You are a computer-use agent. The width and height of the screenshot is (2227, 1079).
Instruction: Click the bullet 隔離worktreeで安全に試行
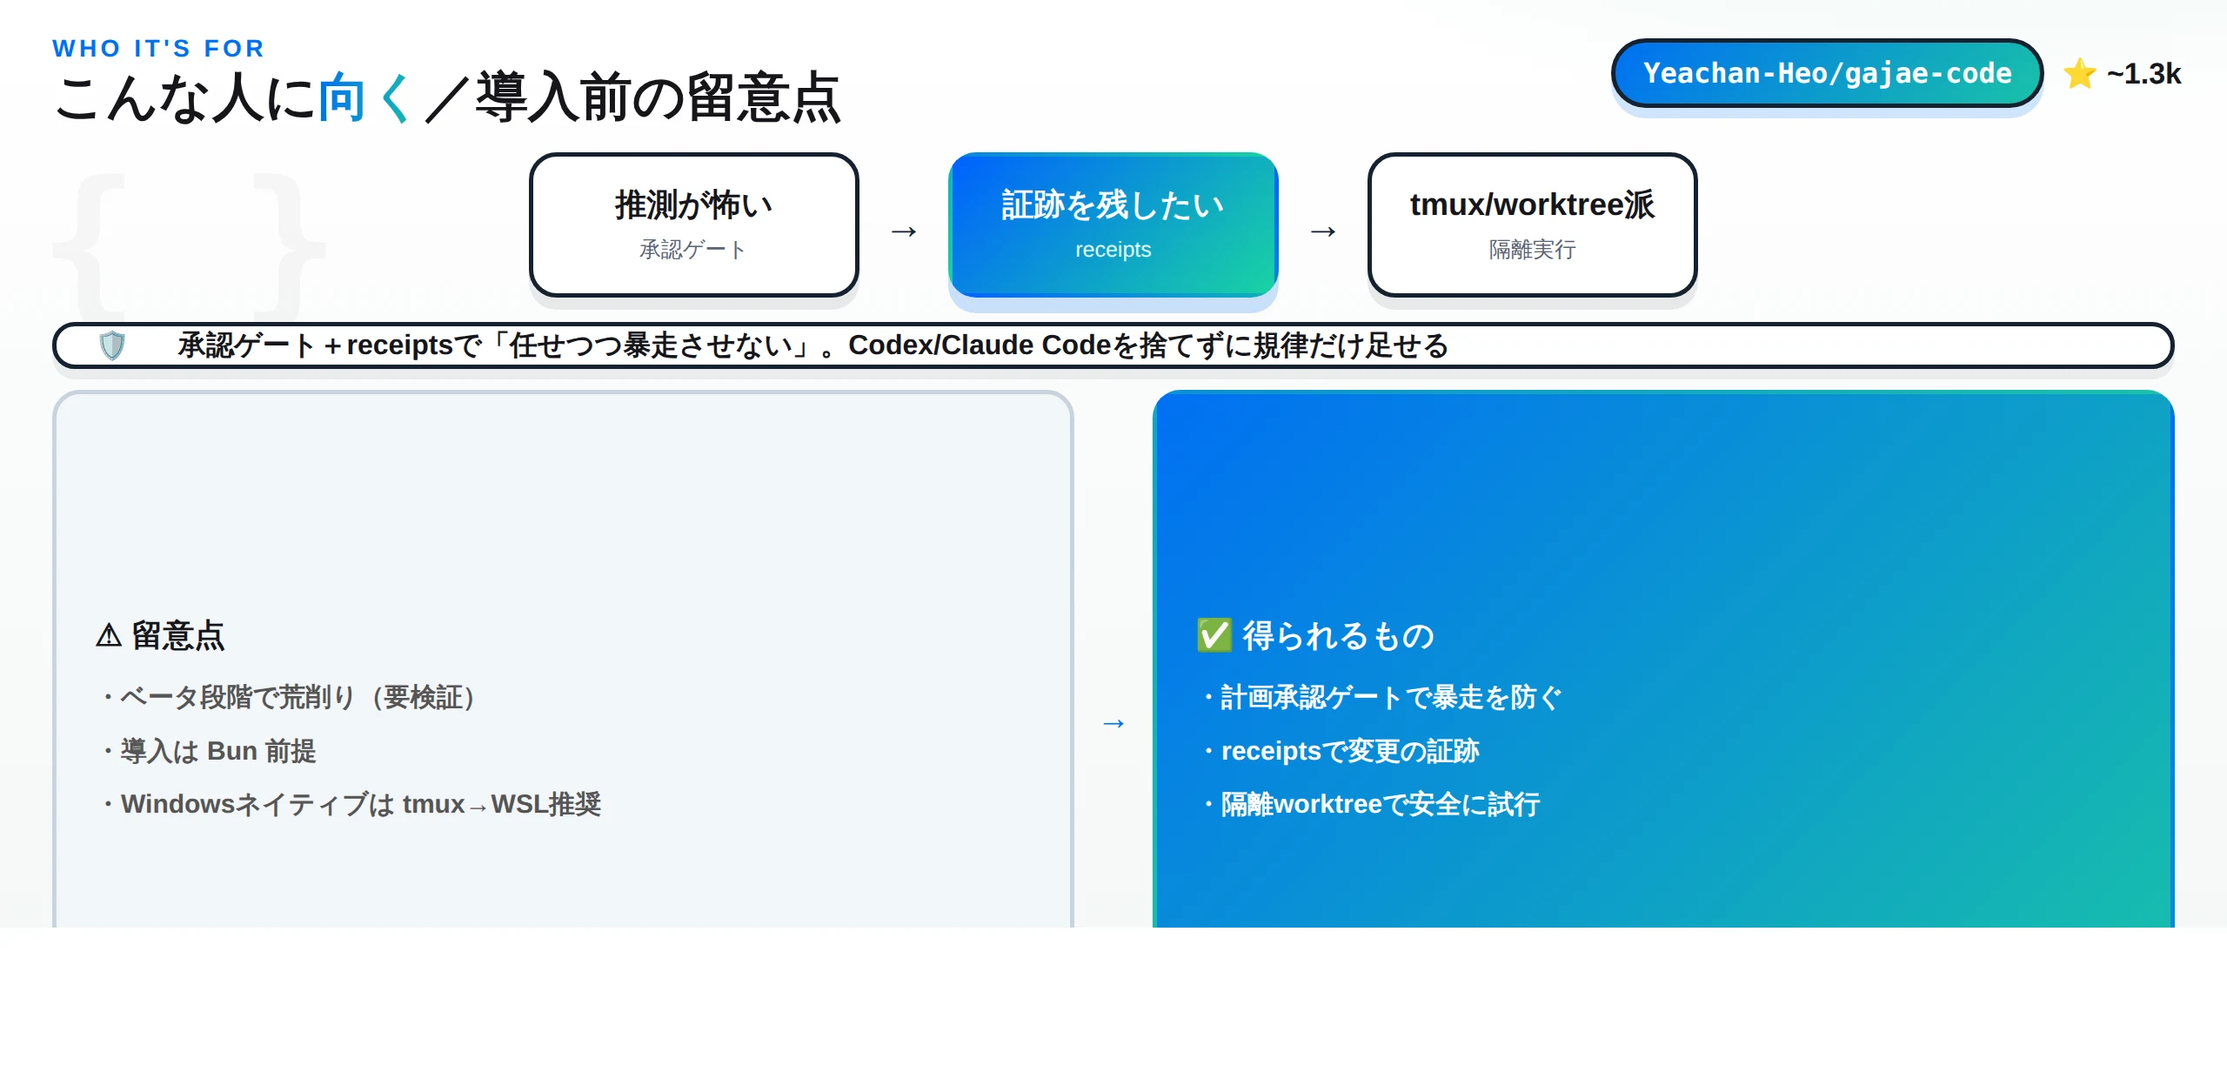click(x=1369, y=804)
